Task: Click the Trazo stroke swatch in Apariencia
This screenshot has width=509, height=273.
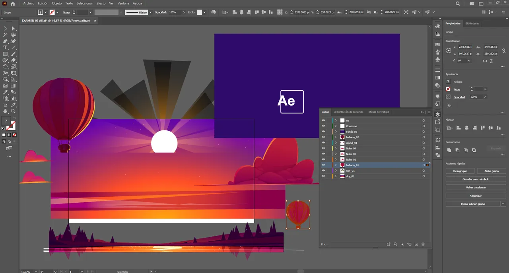Action: pyautogui.click(x=448, y=89)
